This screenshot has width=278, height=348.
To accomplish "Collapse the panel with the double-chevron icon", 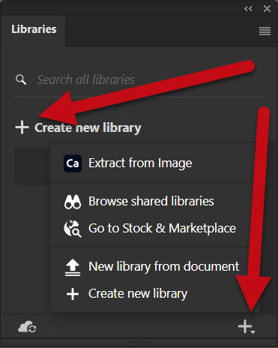I will [x=248, y=9].
